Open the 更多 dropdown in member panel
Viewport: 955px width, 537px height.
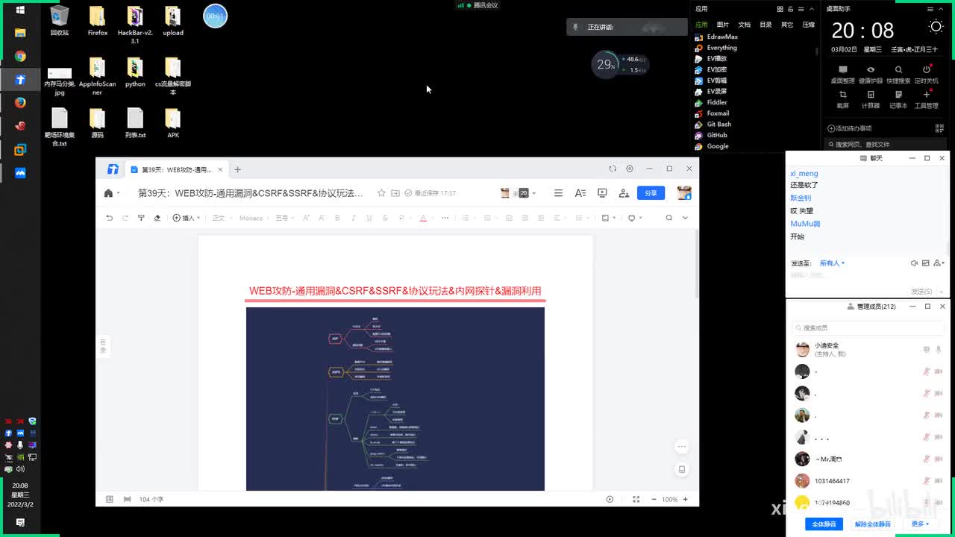click(920, 524)
